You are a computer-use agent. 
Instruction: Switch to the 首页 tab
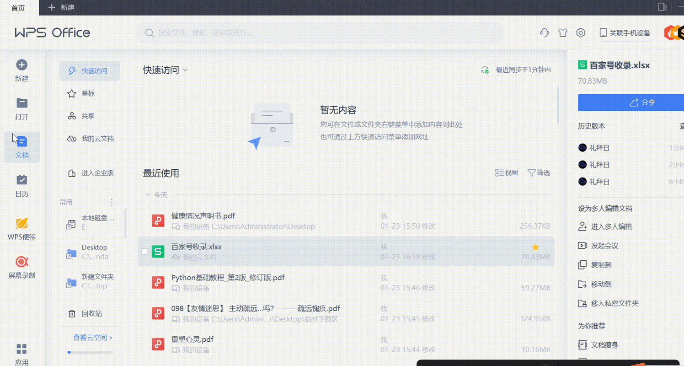coord(18,8)
